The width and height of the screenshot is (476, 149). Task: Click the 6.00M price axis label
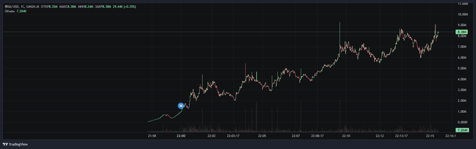[x=463, y=58]
